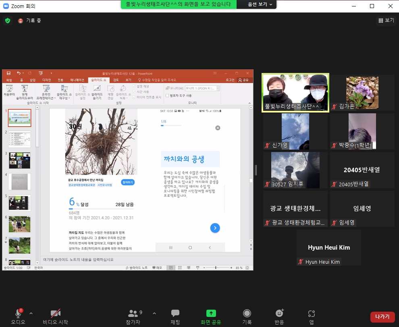Image resolution: width=399 pixels, height=327 pixels.
Task: Open the 전환 ribbon tab
Action: [60, 80]
